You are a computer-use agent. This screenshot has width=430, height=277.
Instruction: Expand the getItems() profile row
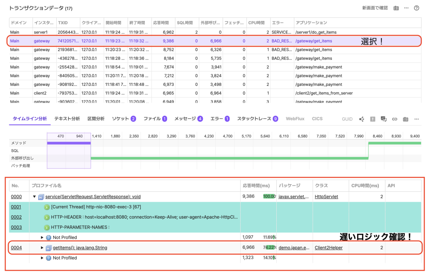(x=42, y=248)
